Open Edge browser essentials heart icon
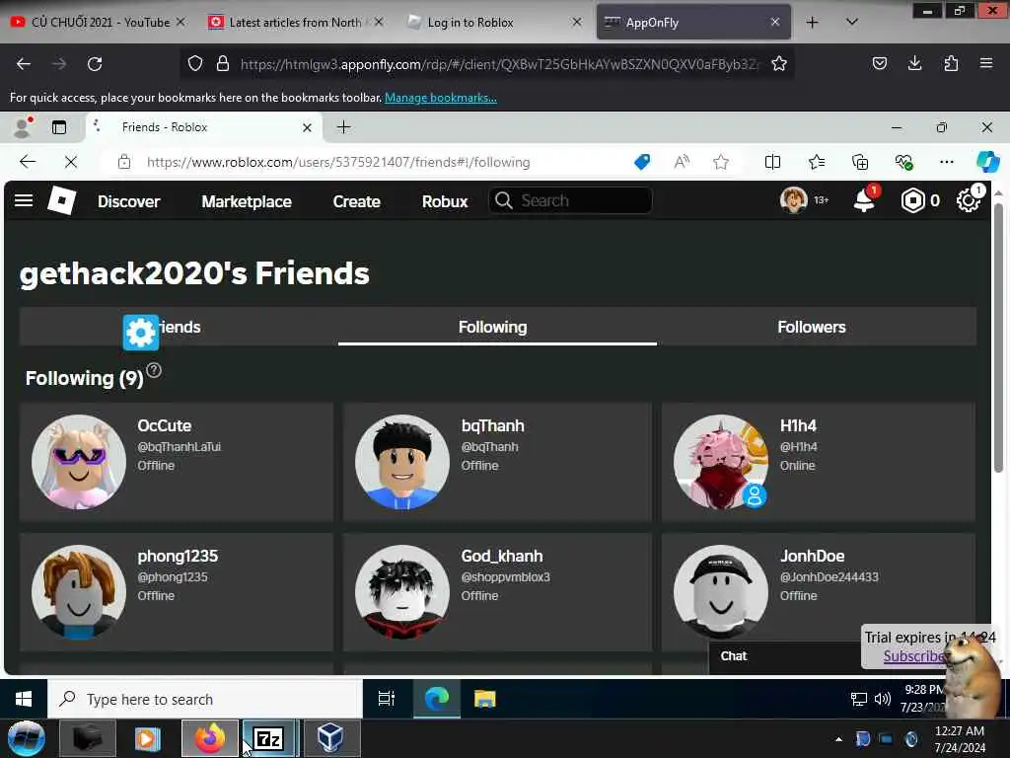 903,162
